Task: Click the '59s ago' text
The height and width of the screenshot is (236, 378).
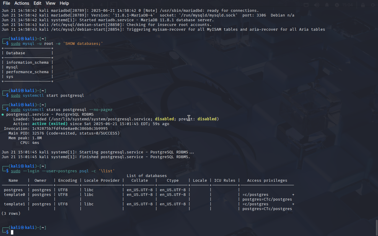Action: [161, 124]
